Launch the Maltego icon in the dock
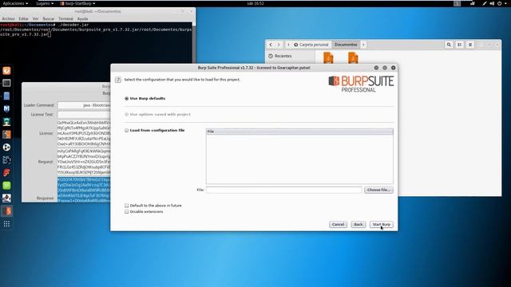The width and height of the screenshot is (511, 287). (x=6, y=159)
